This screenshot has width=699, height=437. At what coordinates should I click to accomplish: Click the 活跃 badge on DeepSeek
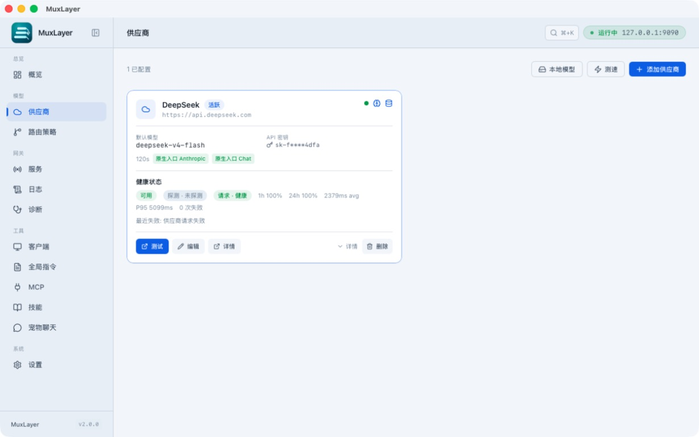(x=214, y=105)
